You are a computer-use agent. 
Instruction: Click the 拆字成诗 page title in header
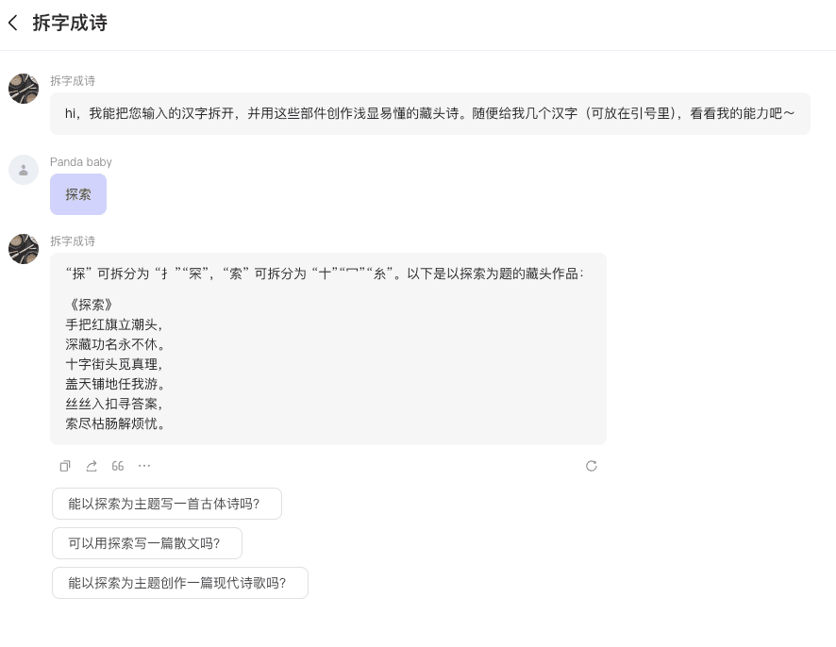[x=70, y=23]
